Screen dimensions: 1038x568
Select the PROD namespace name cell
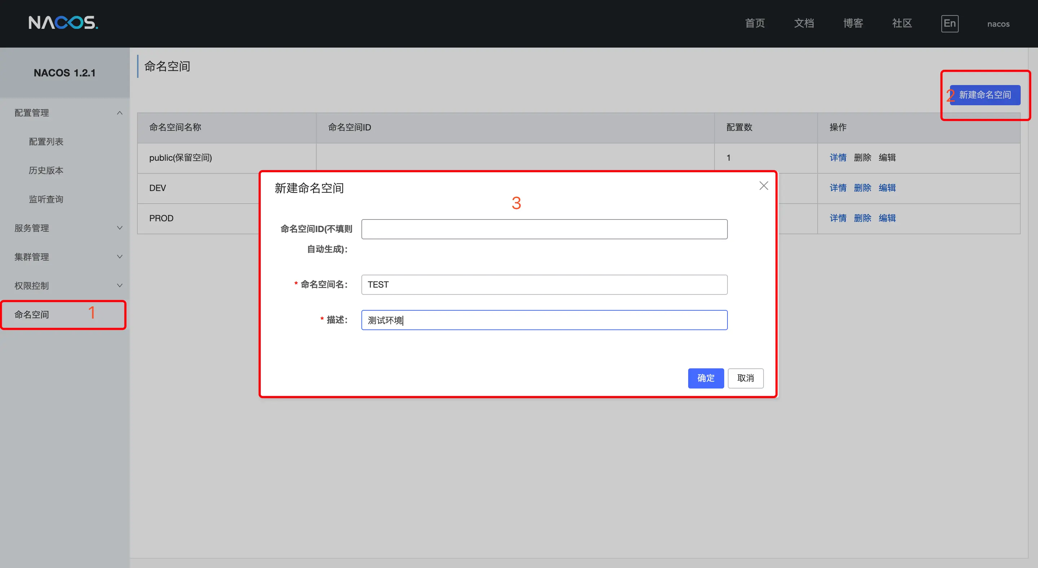tap(198, 218)
